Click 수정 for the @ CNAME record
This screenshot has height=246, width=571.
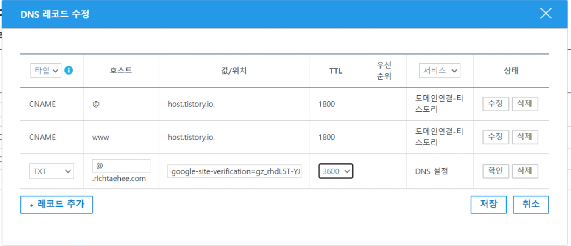pyautogui.click(x=496, y=104)
